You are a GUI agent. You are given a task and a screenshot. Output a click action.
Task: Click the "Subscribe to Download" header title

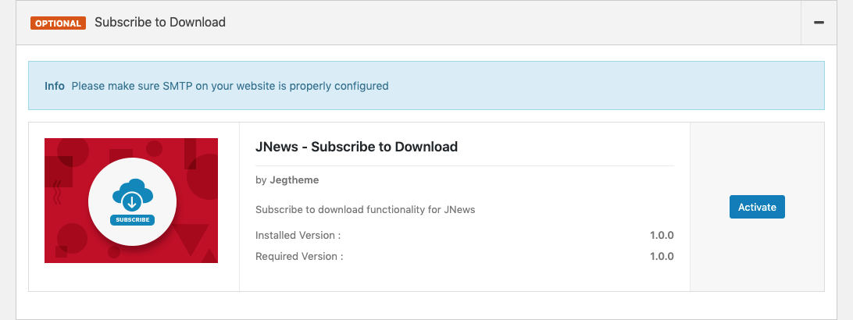click(160, 23)
